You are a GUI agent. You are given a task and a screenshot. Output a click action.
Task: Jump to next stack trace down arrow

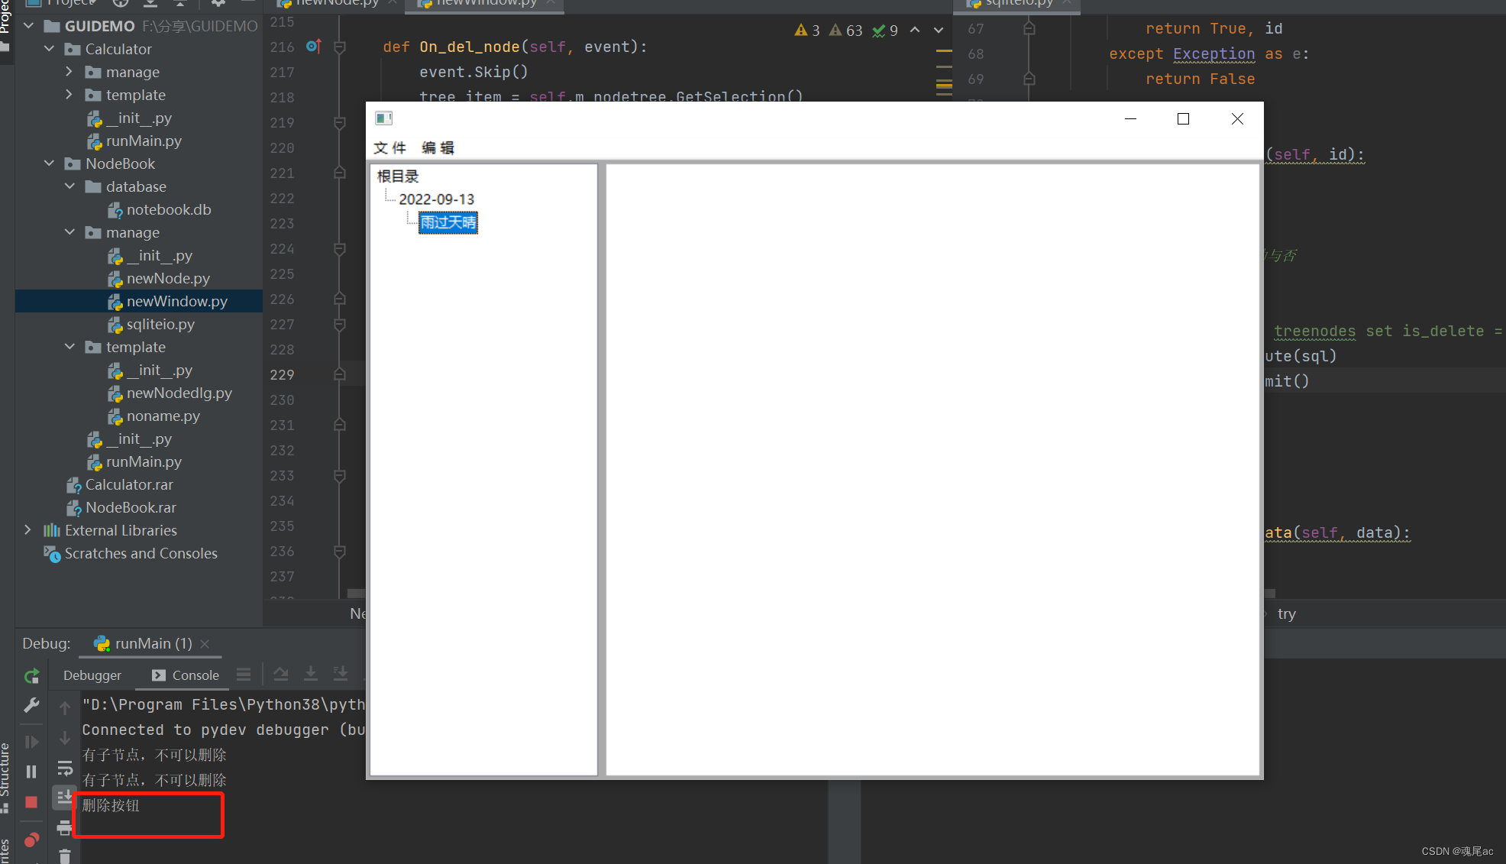[x=65, y=738]
